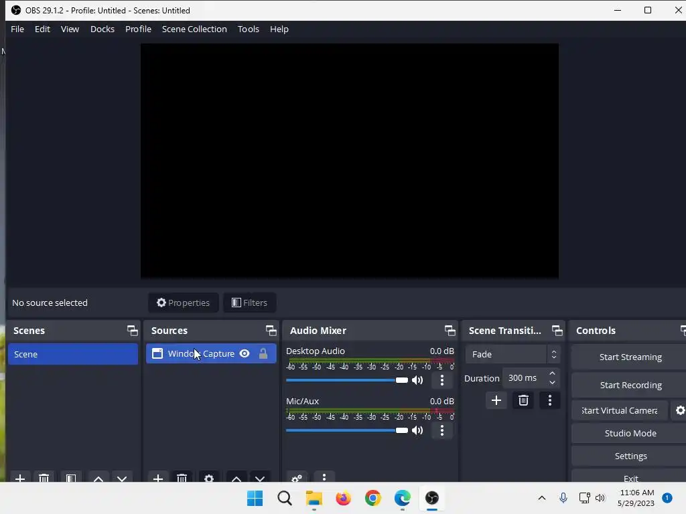Click Start Virtual Camera button
Screen dimensions: 686x514
point(620,410)
